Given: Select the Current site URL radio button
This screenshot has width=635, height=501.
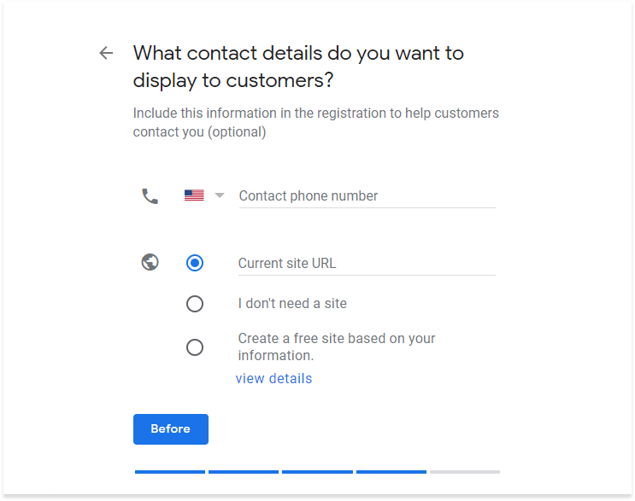Looking at the screenshot, I should 195,263.
